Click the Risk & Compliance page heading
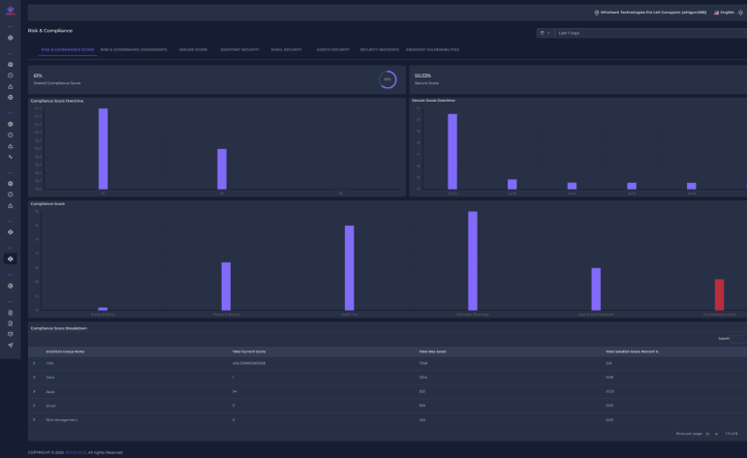This screenshot has height=458, width=747. [x=50, y=30]
